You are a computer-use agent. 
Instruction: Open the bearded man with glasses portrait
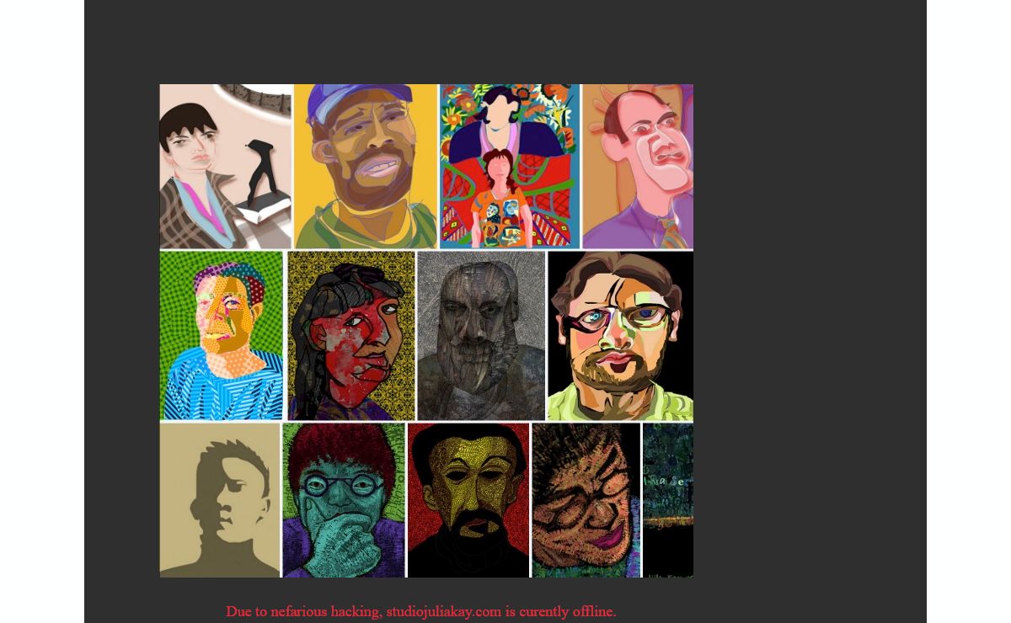pos(620,335)
